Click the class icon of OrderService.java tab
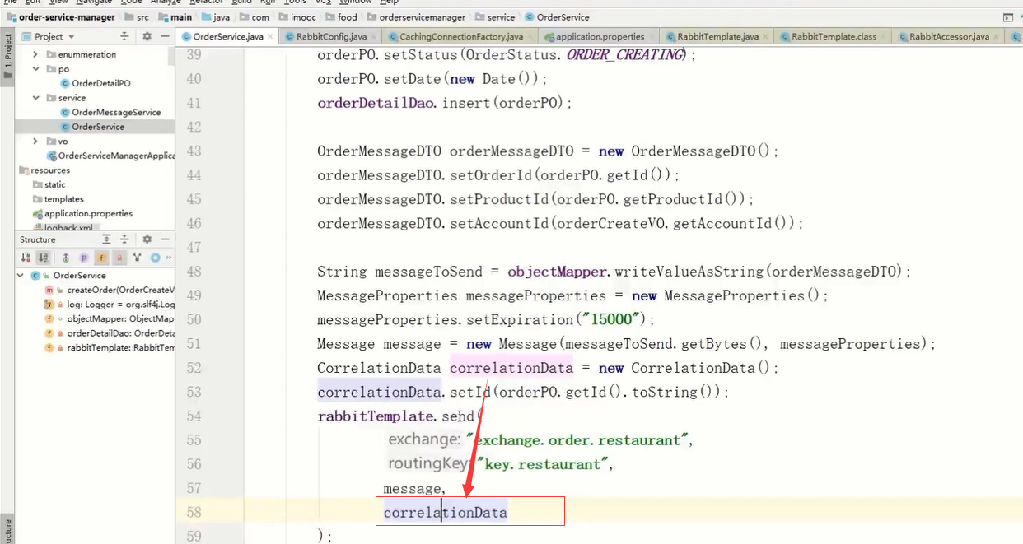Screen dimensions: 1023x544 (186, 37)
